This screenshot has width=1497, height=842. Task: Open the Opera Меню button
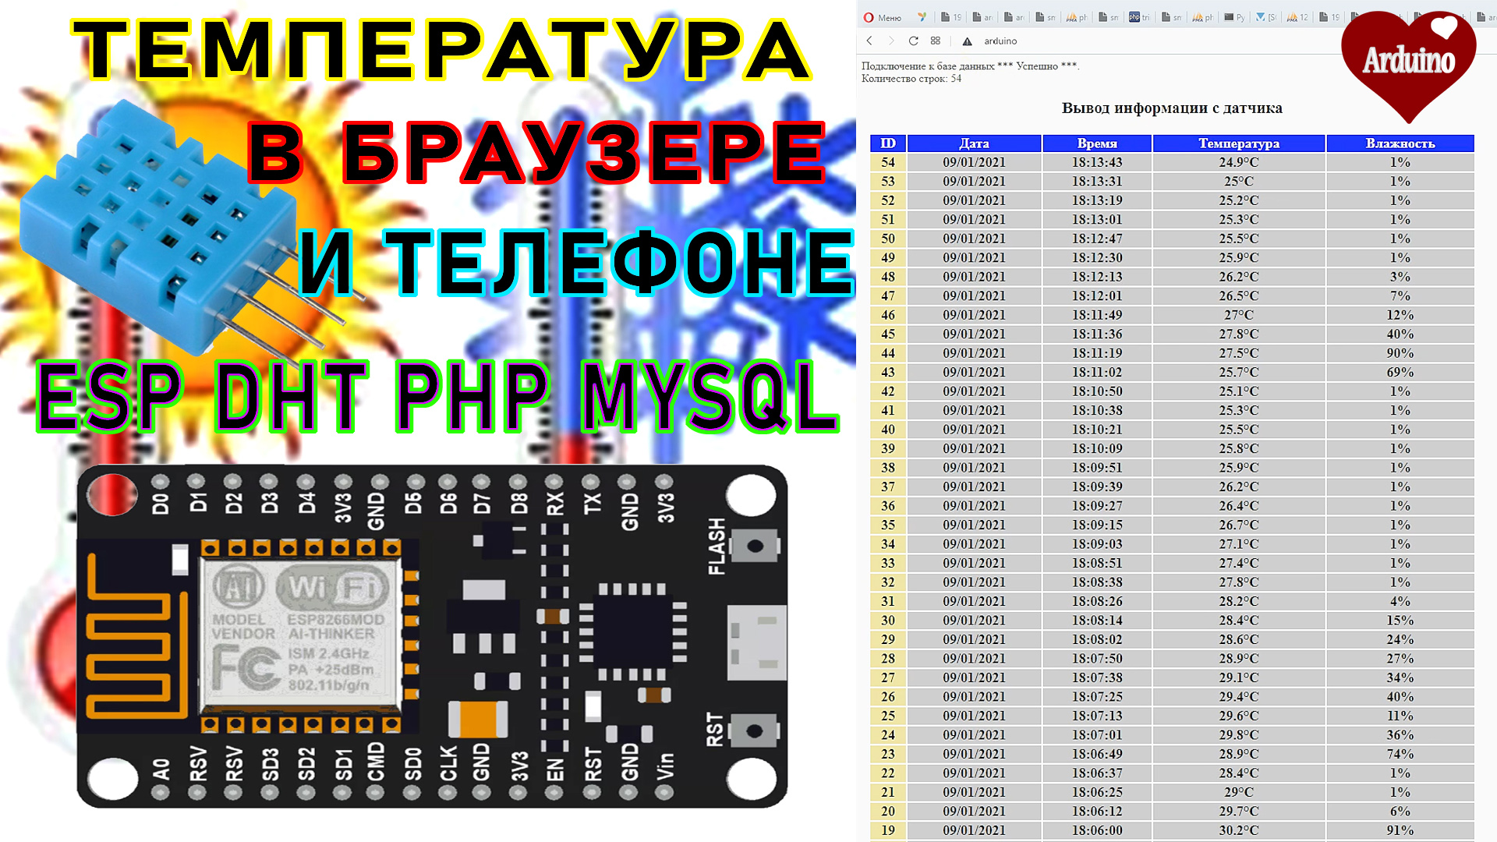pos(883,17)
